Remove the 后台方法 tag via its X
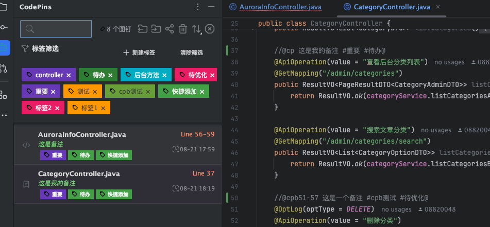Image resolution: width=490 pixels, height=227 pixels. (x=164, y=75)
